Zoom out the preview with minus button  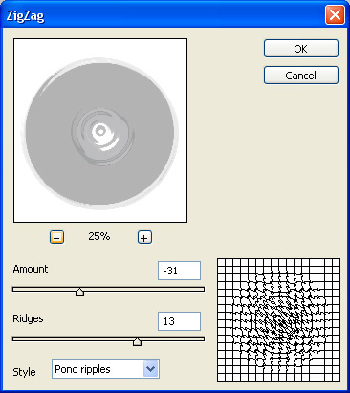(56, 237)
